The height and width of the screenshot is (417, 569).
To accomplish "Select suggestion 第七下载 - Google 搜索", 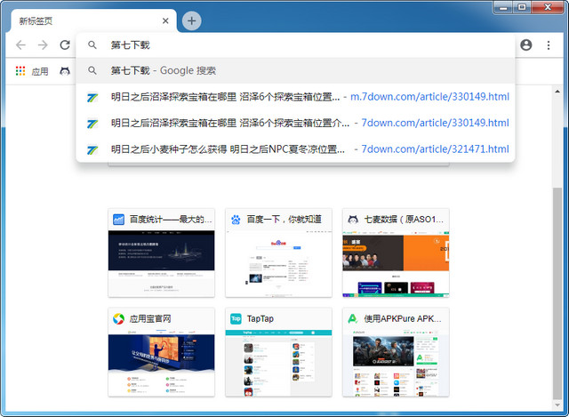I will click(x=295, y=70).
